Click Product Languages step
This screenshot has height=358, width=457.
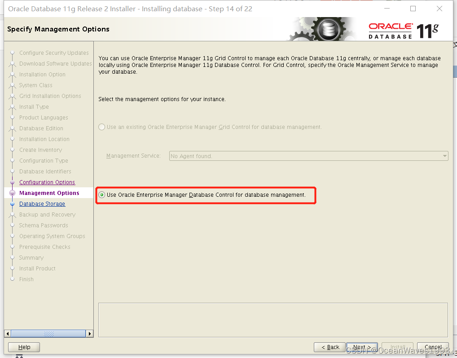pos(44,118)
